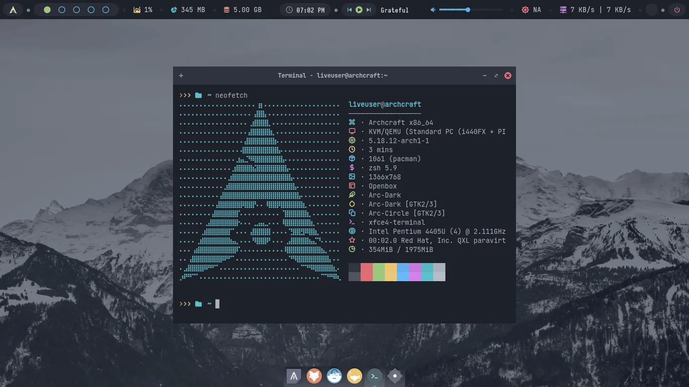Open a new terminal tab with the plus button
This screenshot has width=689, height=387.
click(181, 75)
